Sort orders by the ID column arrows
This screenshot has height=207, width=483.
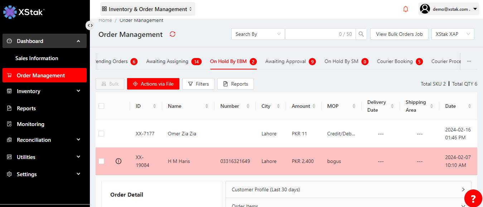[x=154, y=106]
